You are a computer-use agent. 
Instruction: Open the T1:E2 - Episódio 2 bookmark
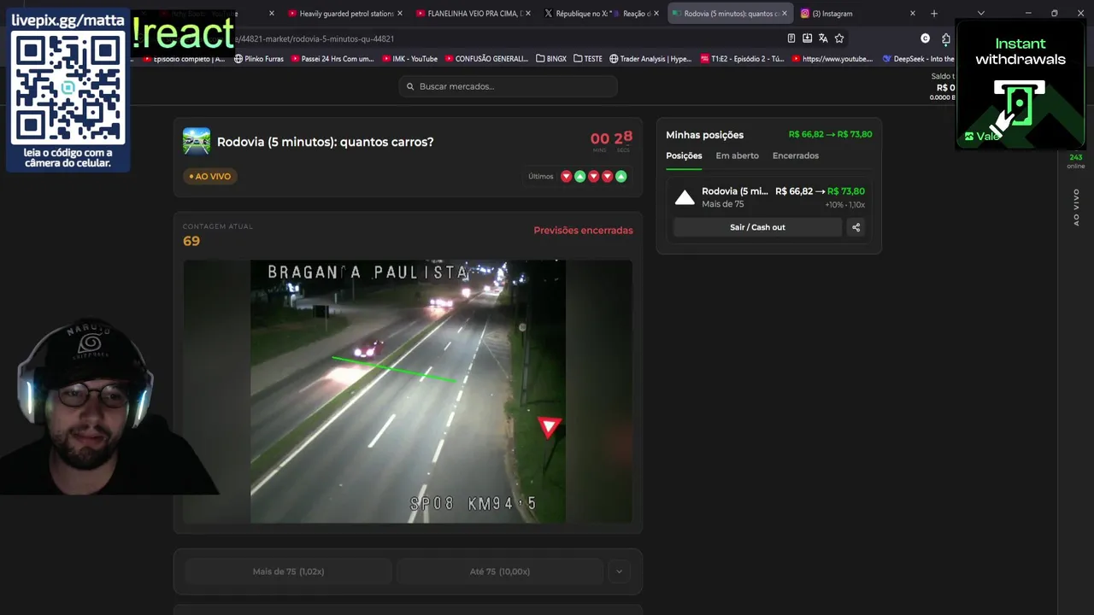741,59
